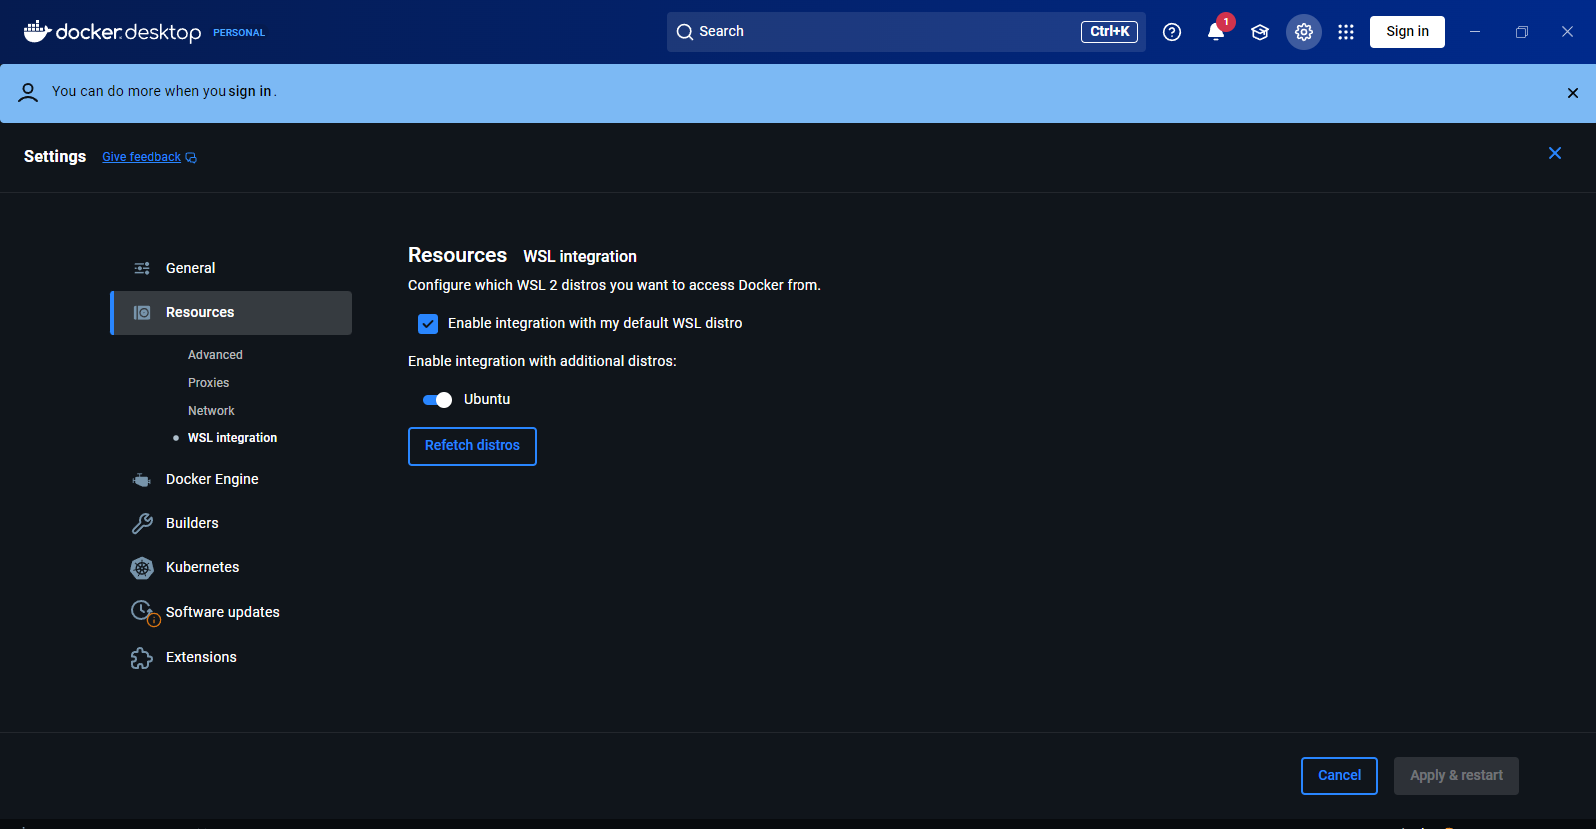Open the Proxies sub-section

point(208,383)
